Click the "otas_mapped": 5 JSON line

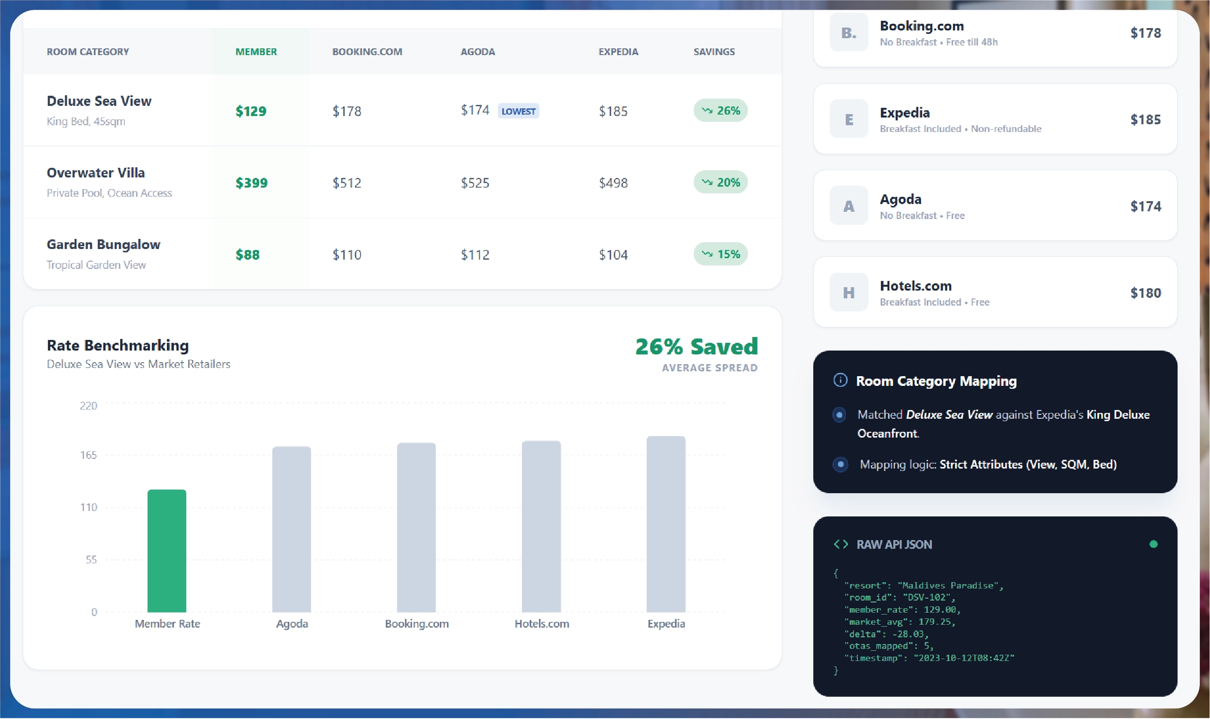pos(889,646)
